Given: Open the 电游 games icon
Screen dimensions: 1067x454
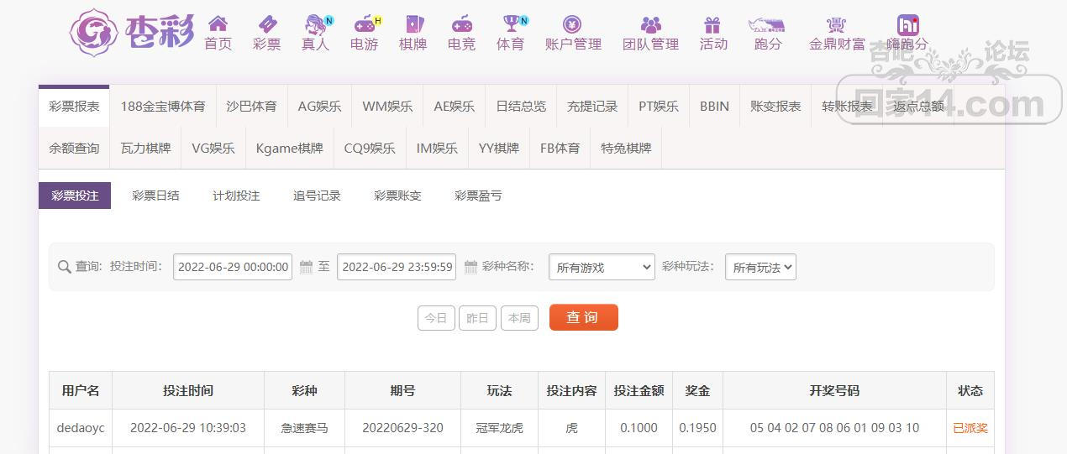Looking at the screenshot, I should pos(365,23).
